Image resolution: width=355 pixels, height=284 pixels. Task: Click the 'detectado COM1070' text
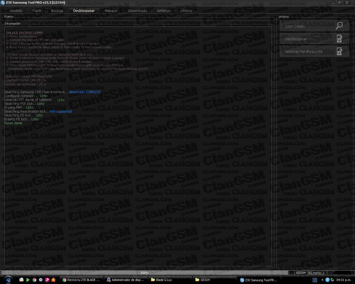click(x=85, y=92)
